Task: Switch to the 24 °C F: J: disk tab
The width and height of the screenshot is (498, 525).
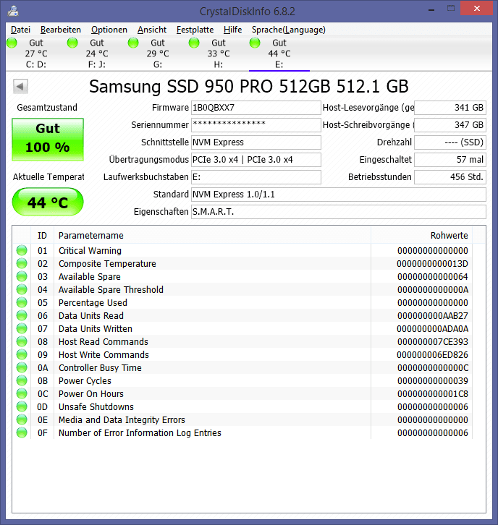Action: 97,54
